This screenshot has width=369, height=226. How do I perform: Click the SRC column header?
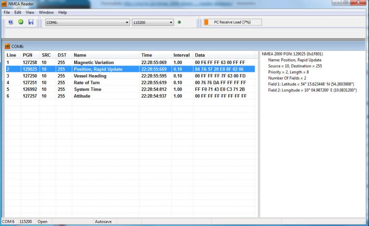click(x=48, y=55)
